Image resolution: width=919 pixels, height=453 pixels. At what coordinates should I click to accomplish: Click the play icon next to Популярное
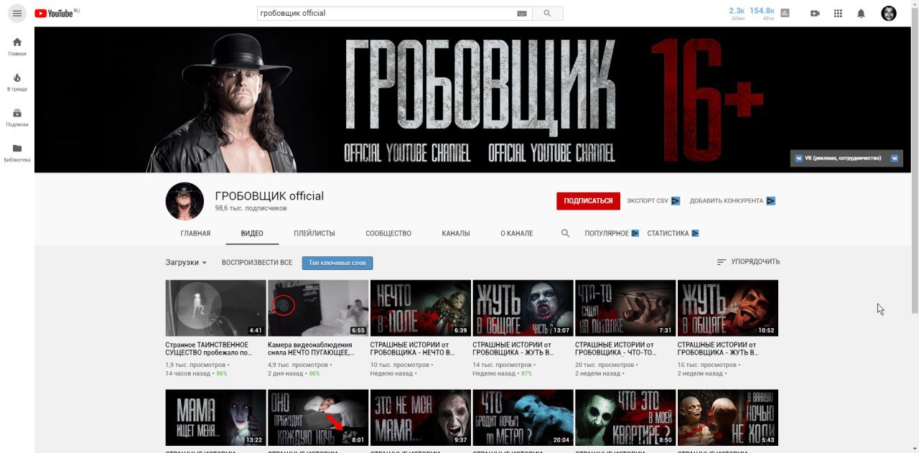pos(635,233)
